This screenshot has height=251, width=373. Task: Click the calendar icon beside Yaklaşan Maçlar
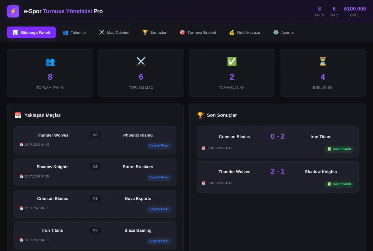point(18,115)
